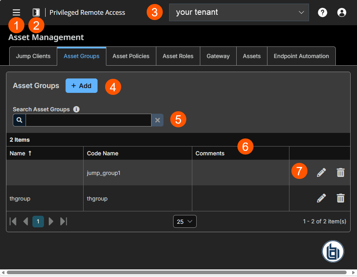Go to last page using skip-forward arrow
357x277 pixels.
point(64,221)
